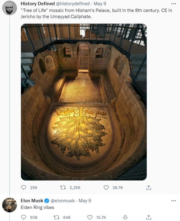The image size is (180, 221).
Task: Enlarge the Tree of Life mosaic photo
Action: [x=84, y=102]
